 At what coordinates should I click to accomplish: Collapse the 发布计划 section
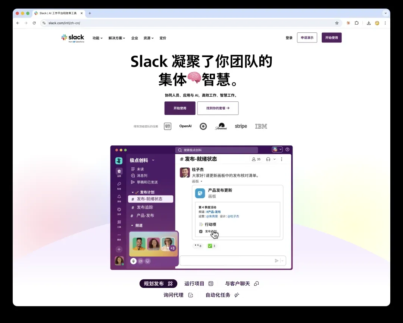click(x=132, y=192)
